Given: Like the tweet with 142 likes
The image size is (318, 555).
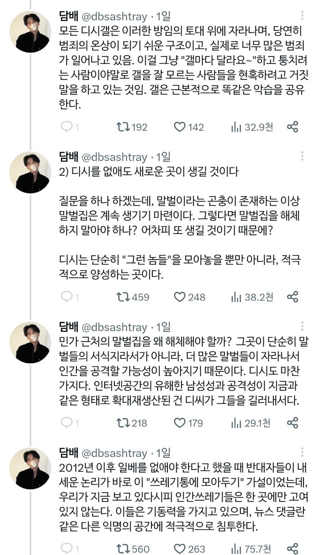Looking at the screenshot, I should 179,127.
